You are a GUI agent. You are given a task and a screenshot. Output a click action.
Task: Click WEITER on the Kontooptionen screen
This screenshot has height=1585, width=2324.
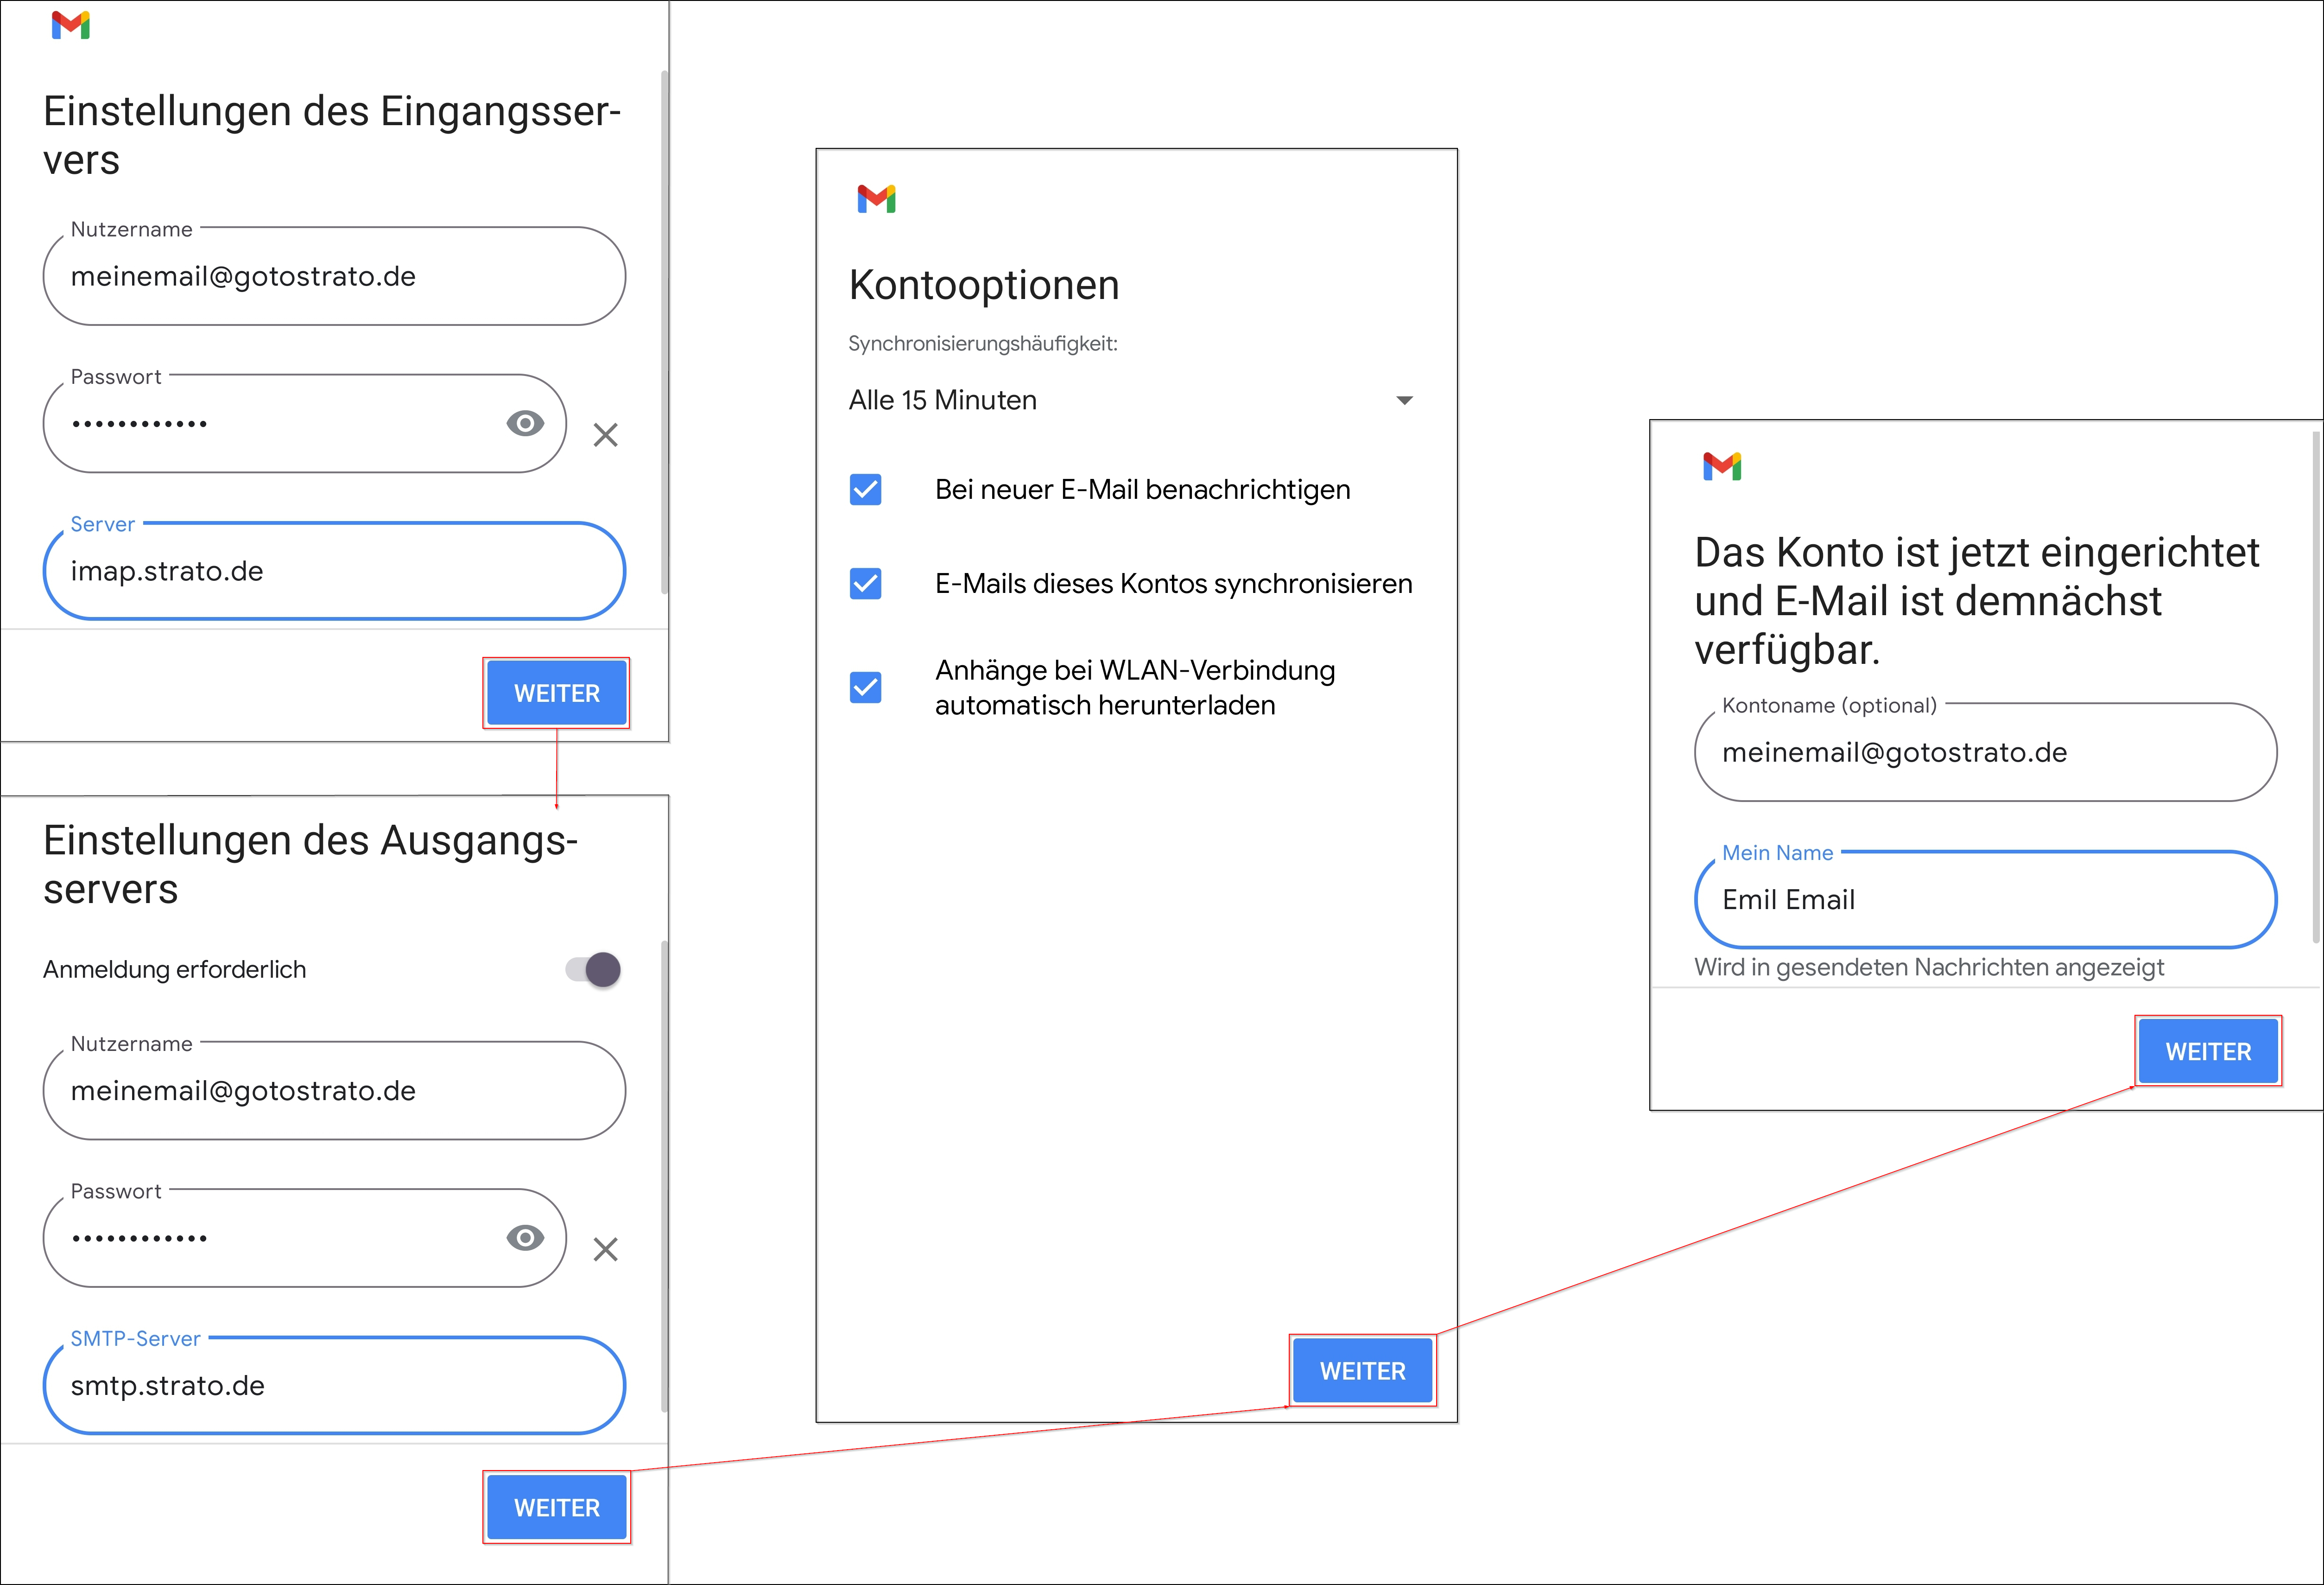click(x=1362, y=1370)
